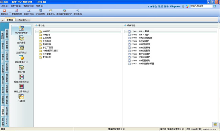Image resolution: width=220 pixels, height=131 pixels.
Task: Switch to the 财务会计 vertical tab
Action: (x=2, y=47)
